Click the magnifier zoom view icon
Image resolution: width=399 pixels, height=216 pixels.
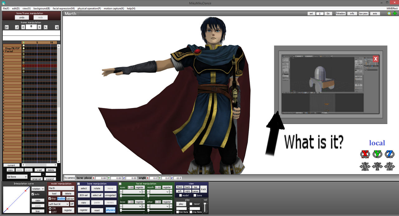(x=389, y=13)
